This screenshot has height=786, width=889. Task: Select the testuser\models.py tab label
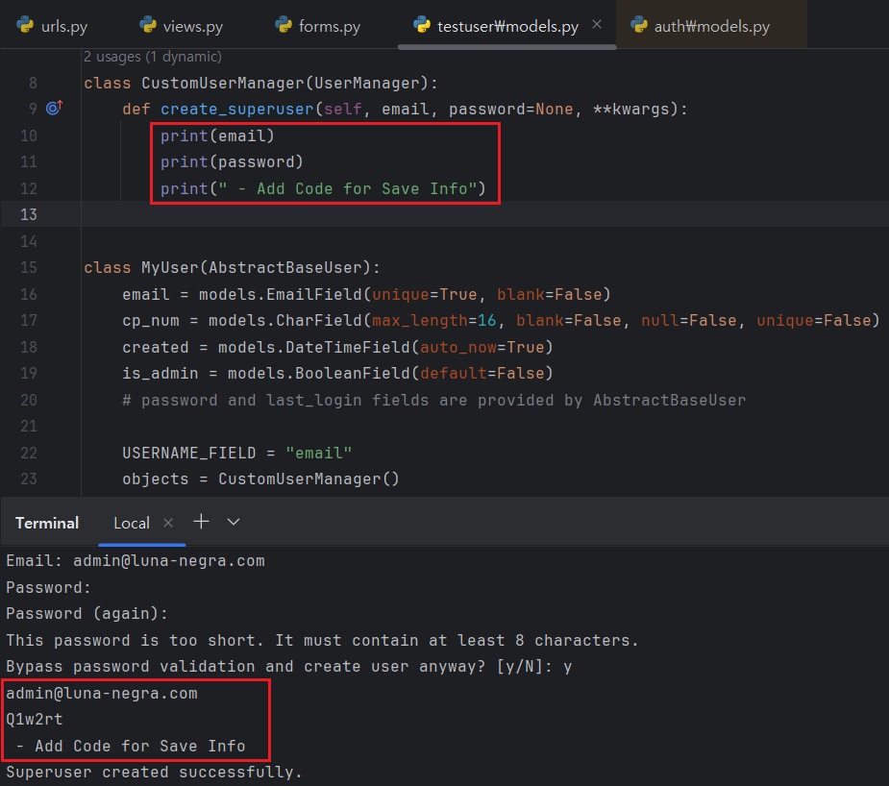(x=507, y=26)
